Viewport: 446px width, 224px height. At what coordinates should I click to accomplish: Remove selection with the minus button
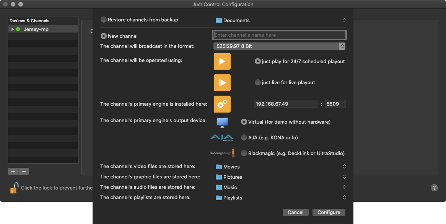[24, 171]
